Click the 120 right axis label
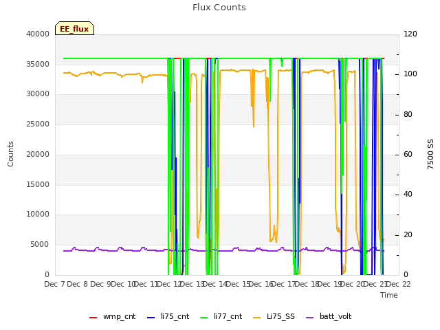This screenshot has height=330, width=440. click(410, 34)
